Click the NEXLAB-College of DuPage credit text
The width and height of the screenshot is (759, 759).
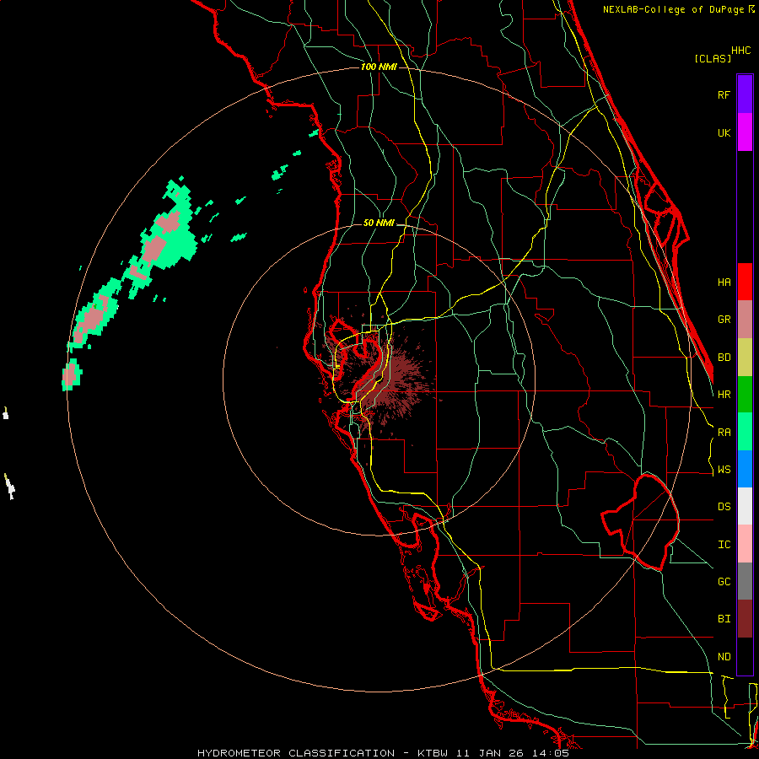click(x=675, y=9)
